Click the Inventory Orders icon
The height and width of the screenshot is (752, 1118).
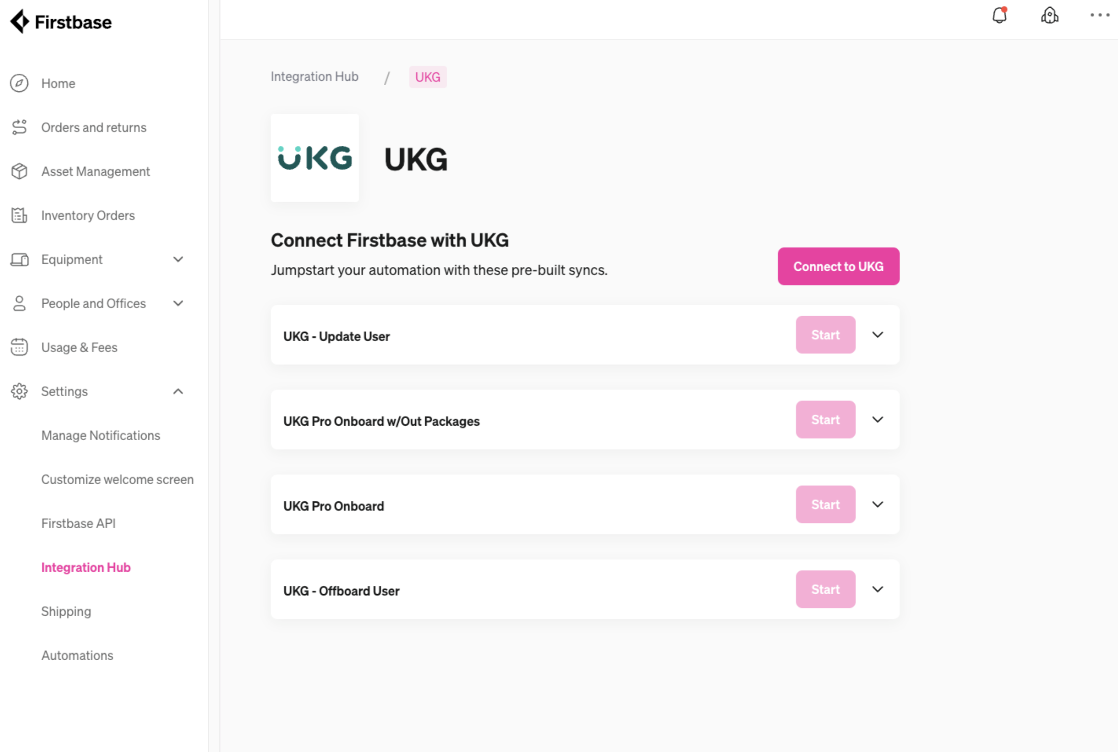(x=19, y=215)
